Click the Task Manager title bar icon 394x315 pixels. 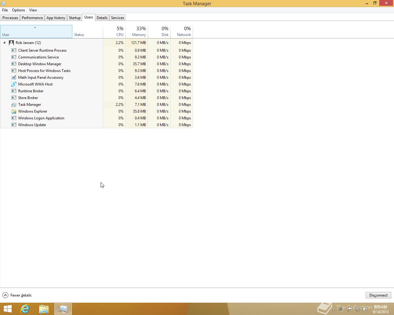click(x=3, y=3)
